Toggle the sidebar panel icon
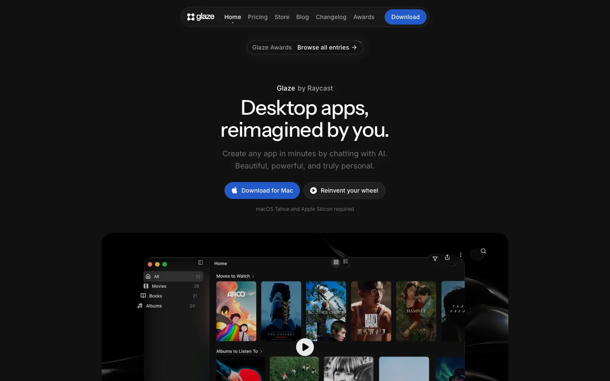The image size is (610, 381). [201, 262]
